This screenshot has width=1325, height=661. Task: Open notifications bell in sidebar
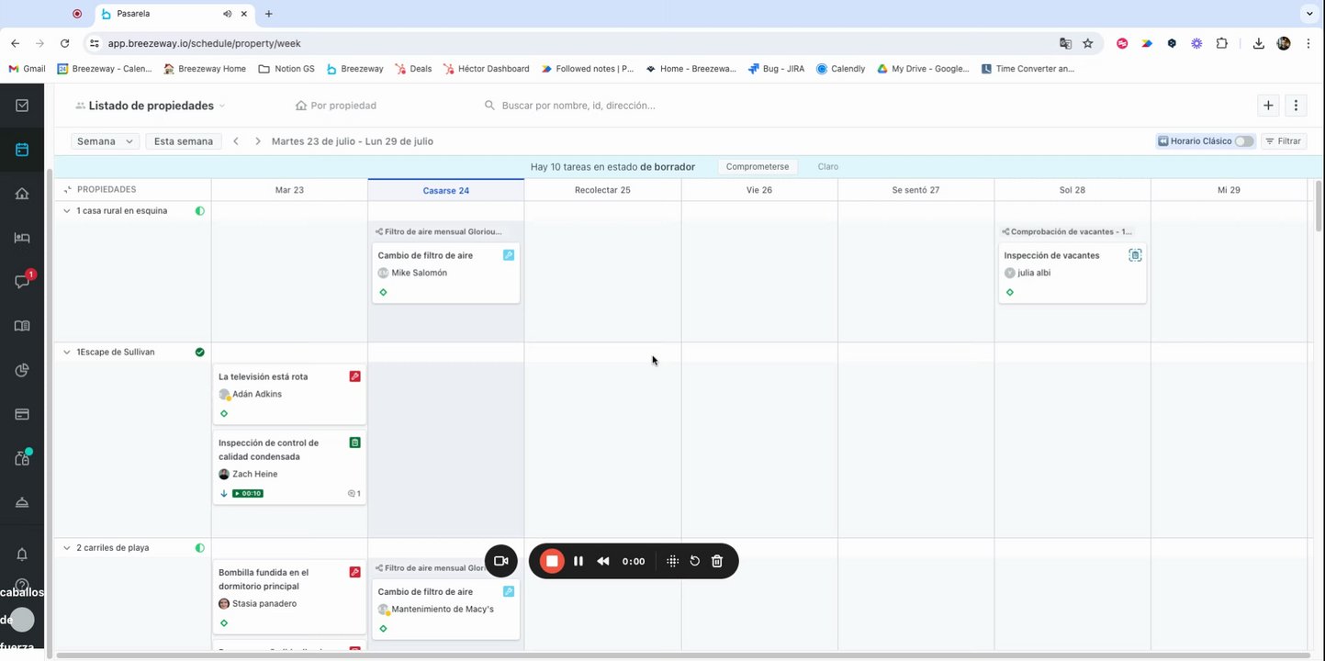(22, 555)
